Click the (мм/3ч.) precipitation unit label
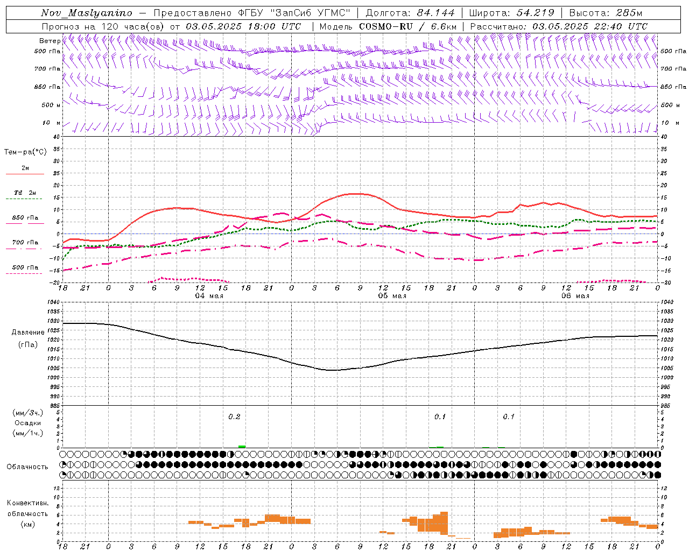Viewport: 689px width, 551px height. (27, 413)
